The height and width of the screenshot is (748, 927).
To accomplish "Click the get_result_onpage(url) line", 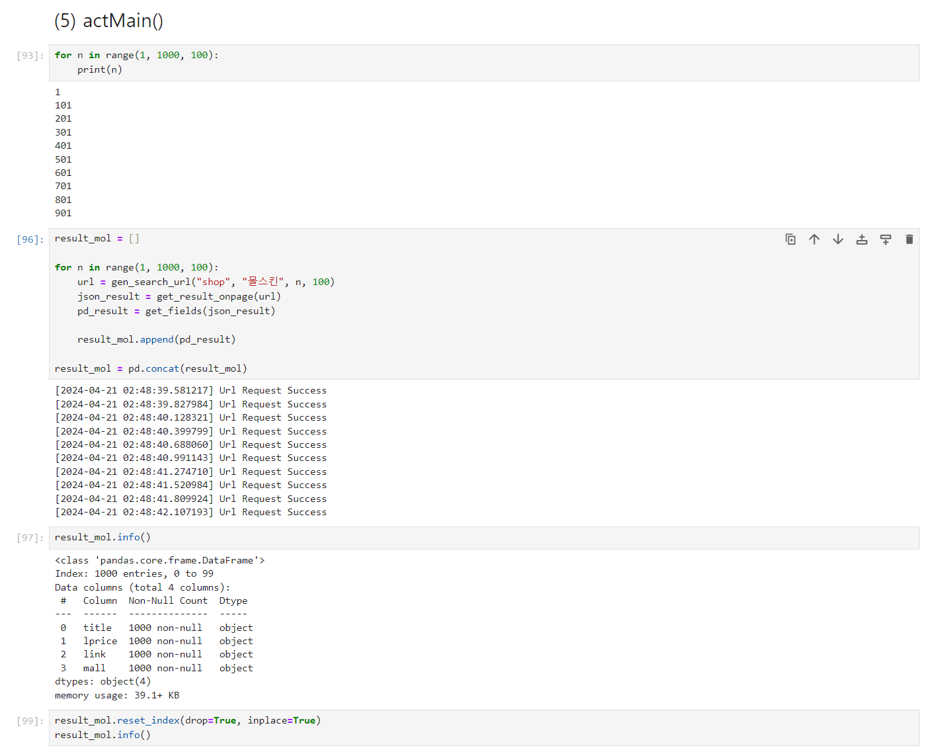I will 179,296.
